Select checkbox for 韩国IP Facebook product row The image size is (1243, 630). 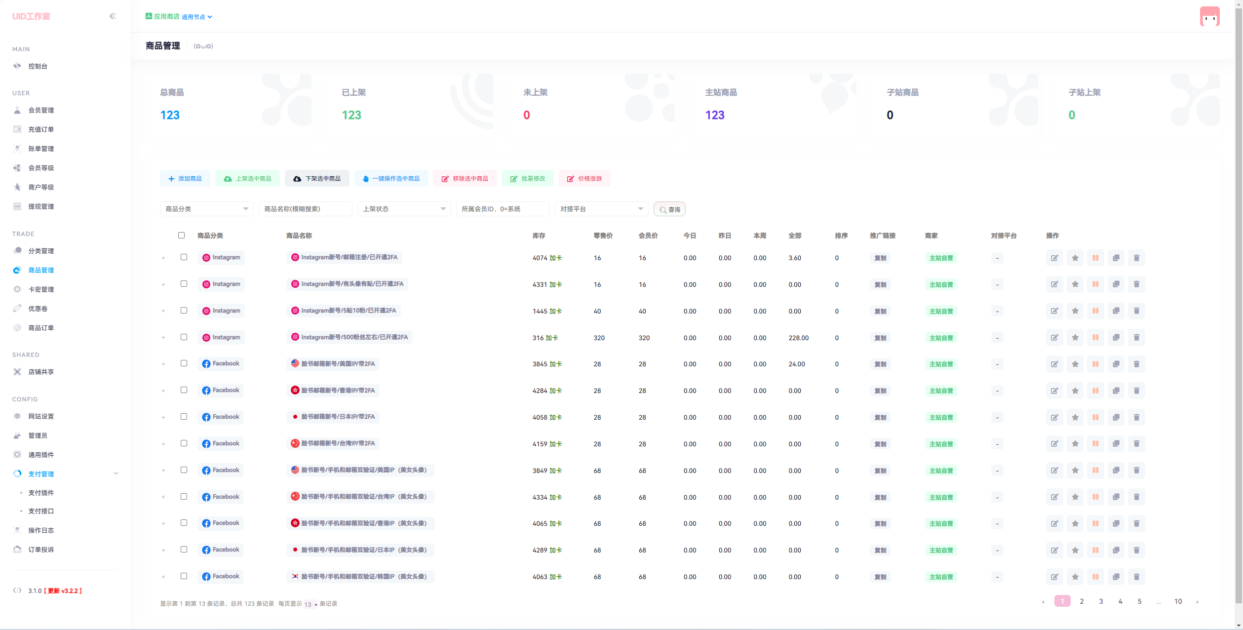click(184, 576)
